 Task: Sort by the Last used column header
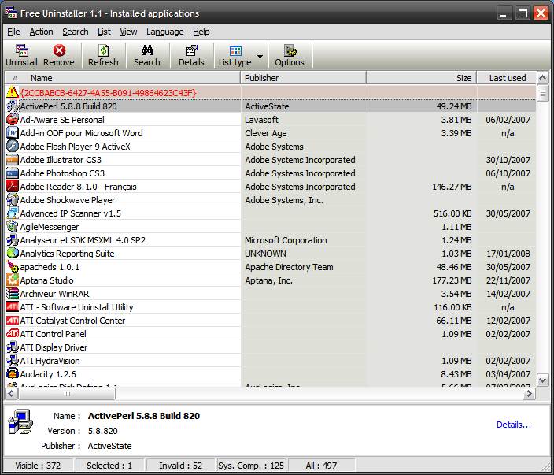tap(507, 78)
